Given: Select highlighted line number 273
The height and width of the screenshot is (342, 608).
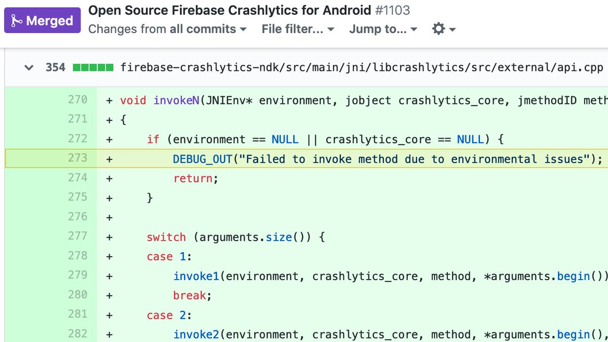Looking at the screenshot, I should coord(78,158).
